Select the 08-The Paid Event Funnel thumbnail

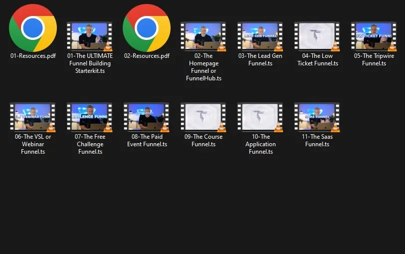(x=147, y=117)
